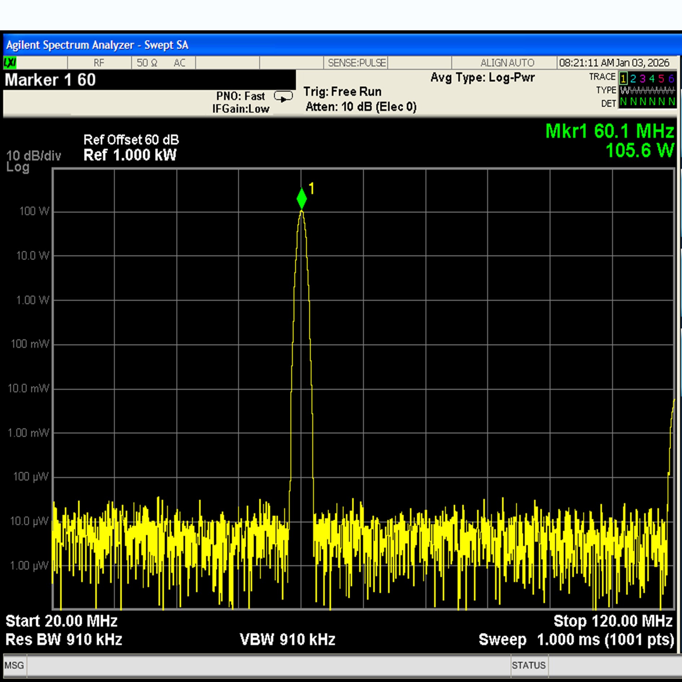Click the TYPE row of trace indicators
The image size is (682, 682).
coord(647,90)
